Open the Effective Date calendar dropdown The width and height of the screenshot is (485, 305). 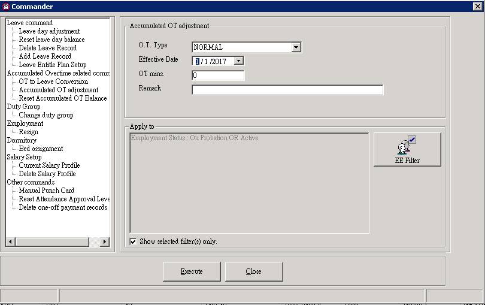click(x=238, y=61)
